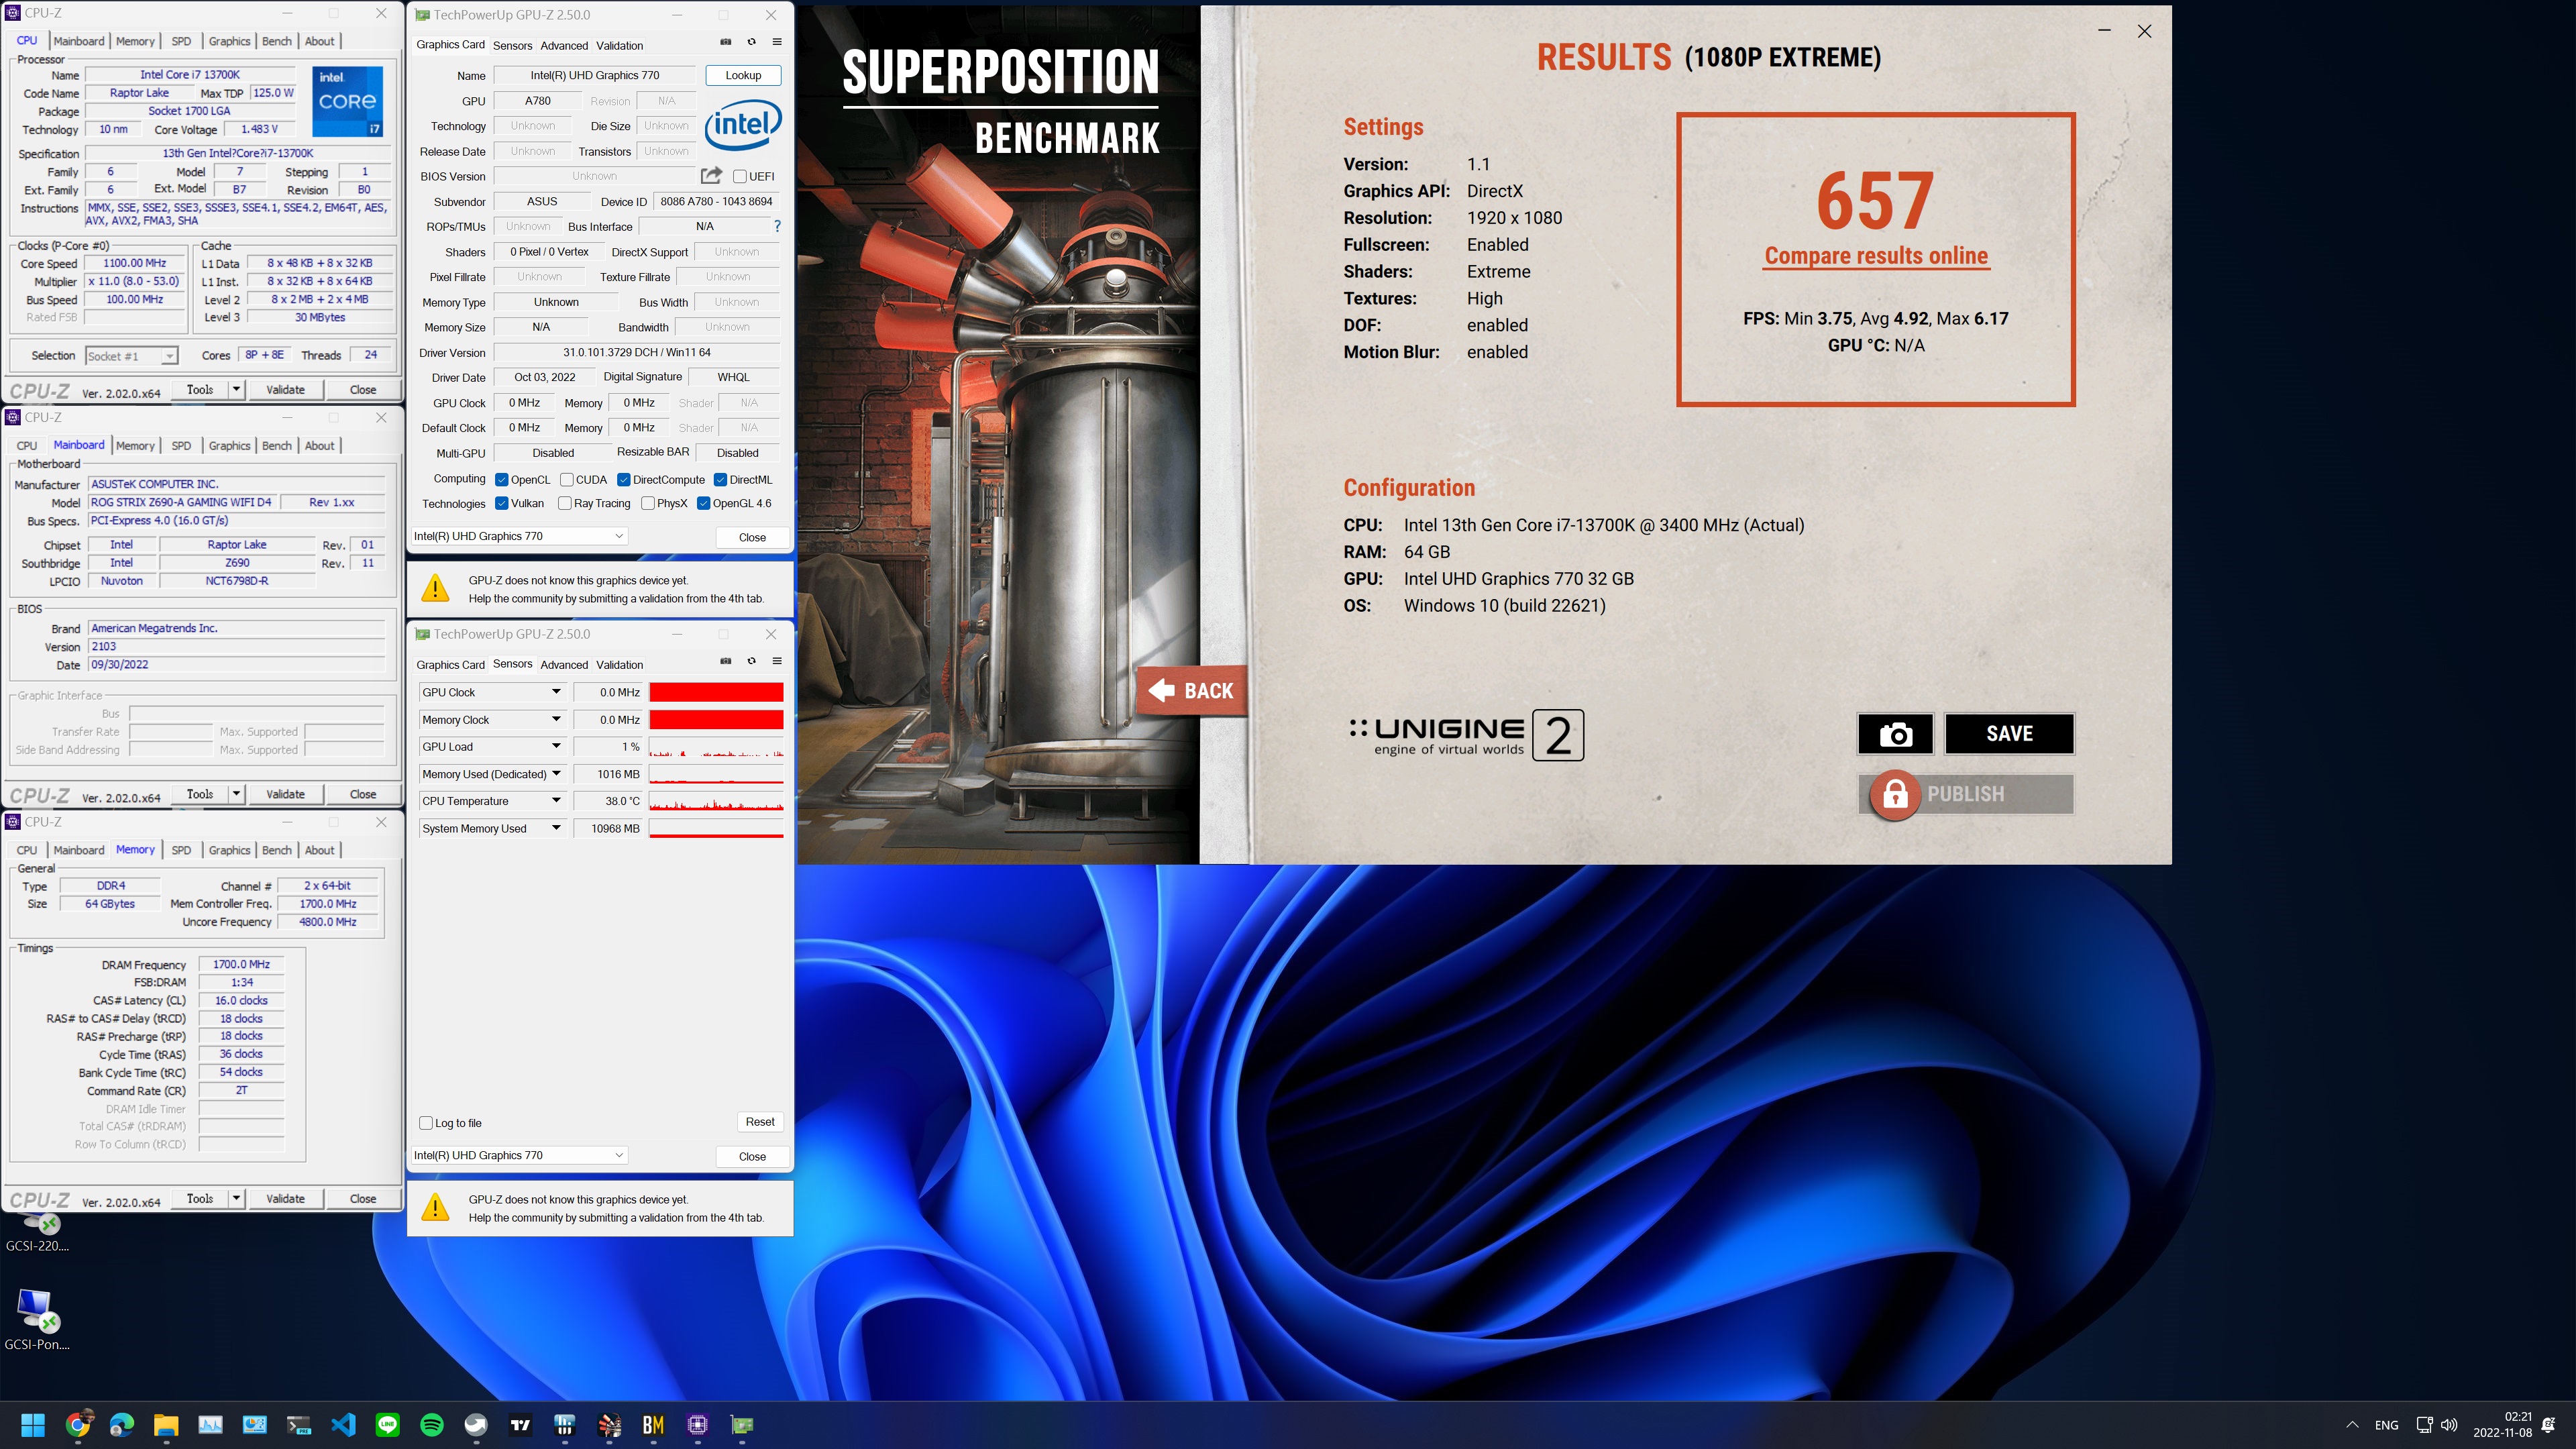Viewport: 2576px width, 1449px height.
Task: Expand Tools arrow in top CPU-Z window
Action: click(x=237, y=390)
